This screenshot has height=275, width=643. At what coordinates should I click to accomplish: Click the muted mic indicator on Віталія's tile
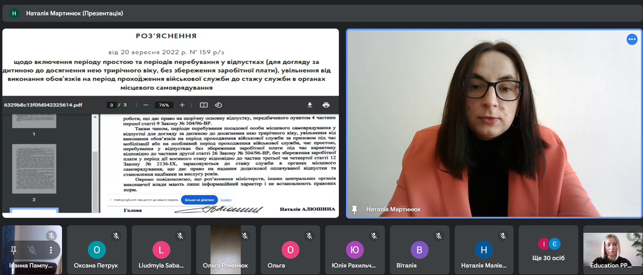click(x=439, y=236)
